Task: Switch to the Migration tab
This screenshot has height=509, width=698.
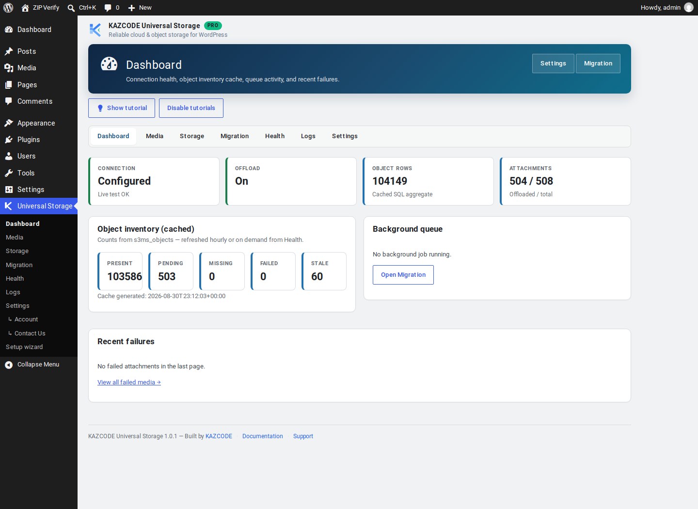Action: point(235,136)
